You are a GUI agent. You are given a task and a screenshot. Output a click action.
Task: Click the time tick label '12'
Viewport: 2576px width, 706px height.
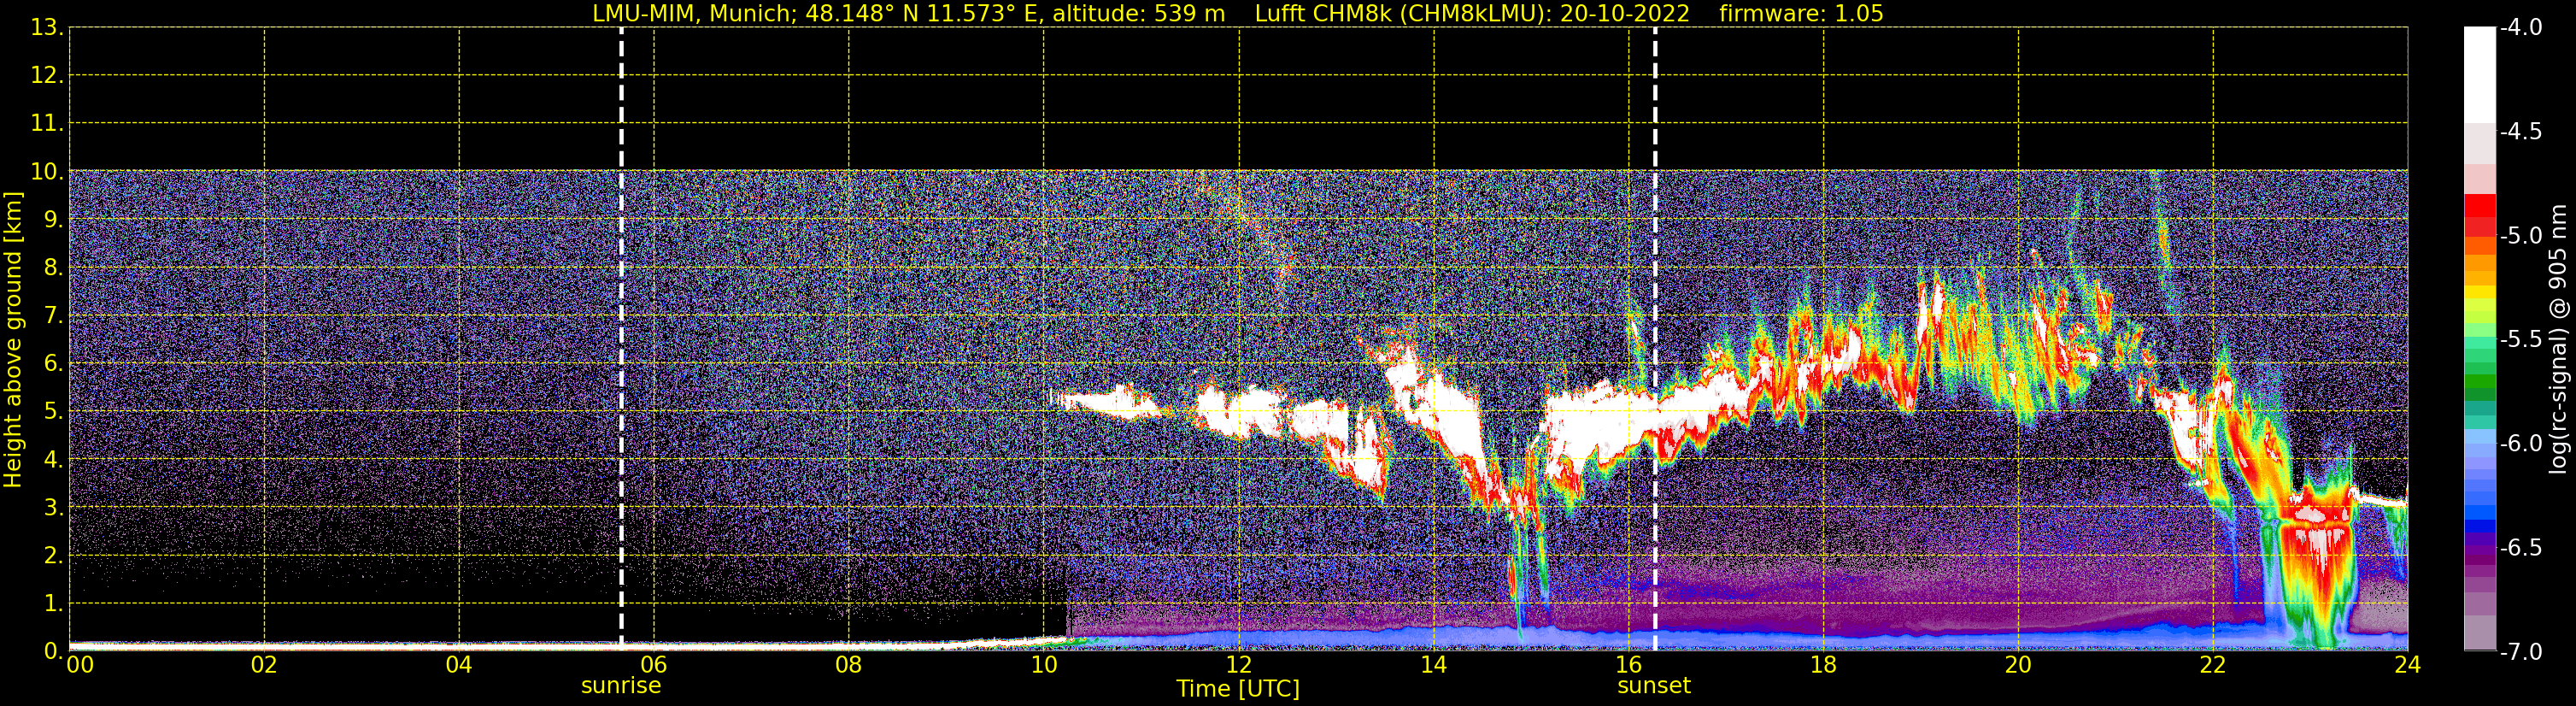pos(1238,665)
